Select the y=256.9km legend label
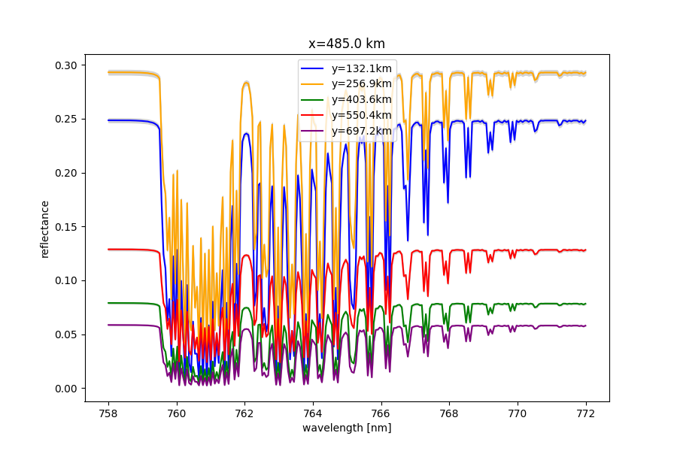677x451 pixels. pyautogui.click(x=361, y=84)
